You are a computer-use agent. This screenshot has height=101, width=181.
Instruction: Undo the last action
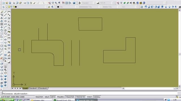(38, 3)
